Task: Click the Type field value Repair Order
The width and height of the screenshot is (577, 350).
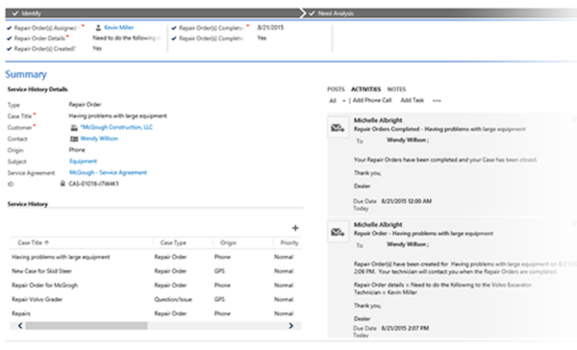Action: [x=85, y=105]
